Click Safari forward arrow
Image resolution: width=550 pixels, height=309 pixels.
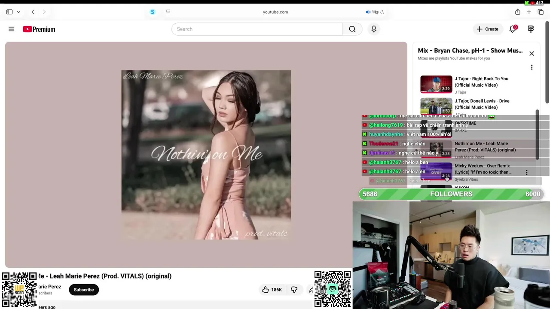44,12
